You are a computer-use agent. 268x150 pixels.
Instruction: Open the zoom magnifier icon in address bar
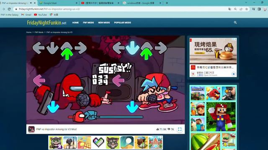(x=235, y=9)
